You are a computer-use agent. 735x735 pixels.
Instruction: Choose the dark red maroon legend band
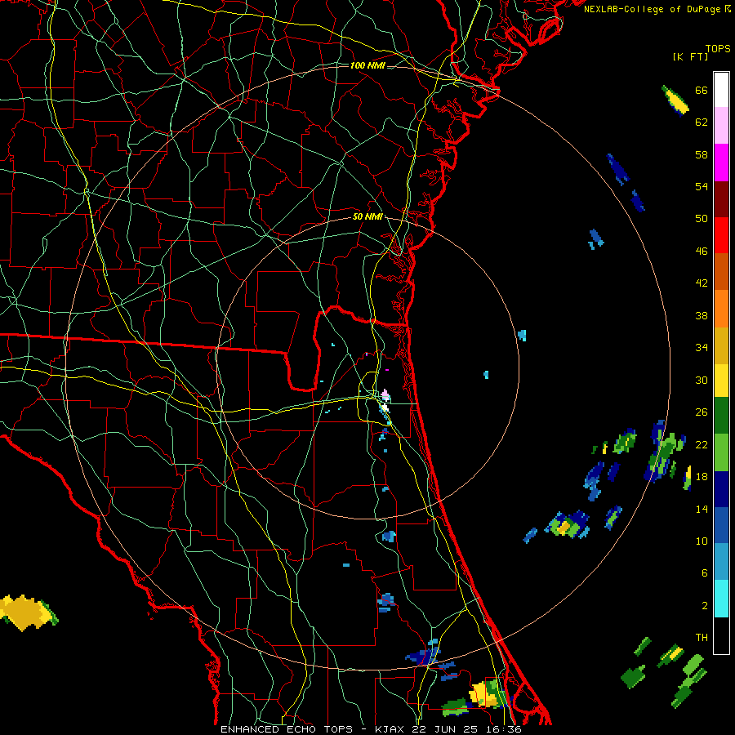tap(721, 198)
